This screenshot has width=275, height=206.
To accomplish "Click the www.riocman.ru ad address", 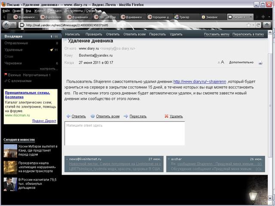I will [x=17, y=115].
